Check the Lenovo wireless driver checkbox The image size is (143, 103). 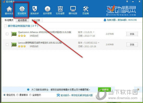pos(7,45)
